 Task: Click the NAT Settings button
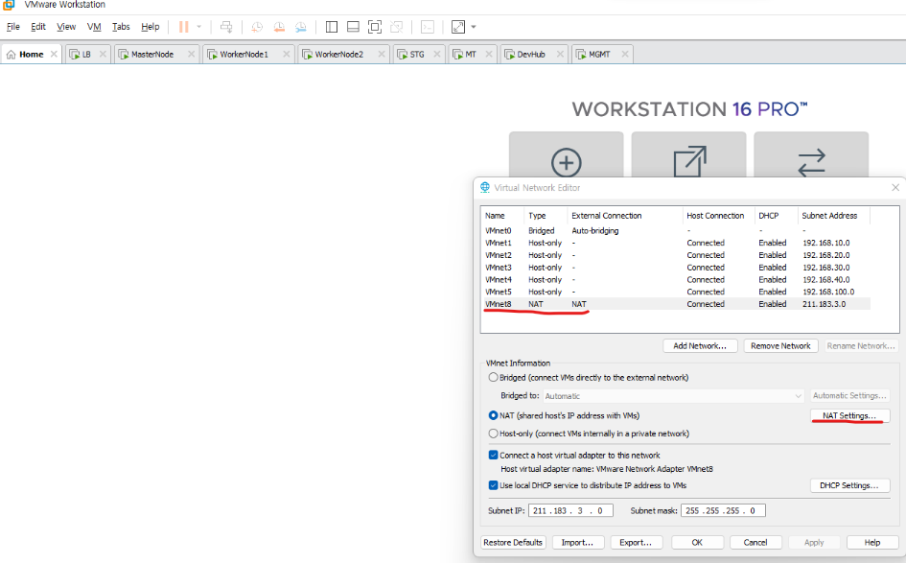(849, 415)
